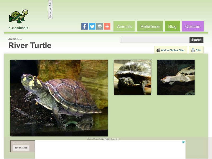Open the Reference section
This screenshot has width=212, height=159.
pyautogui.click(x=150, y=26)
